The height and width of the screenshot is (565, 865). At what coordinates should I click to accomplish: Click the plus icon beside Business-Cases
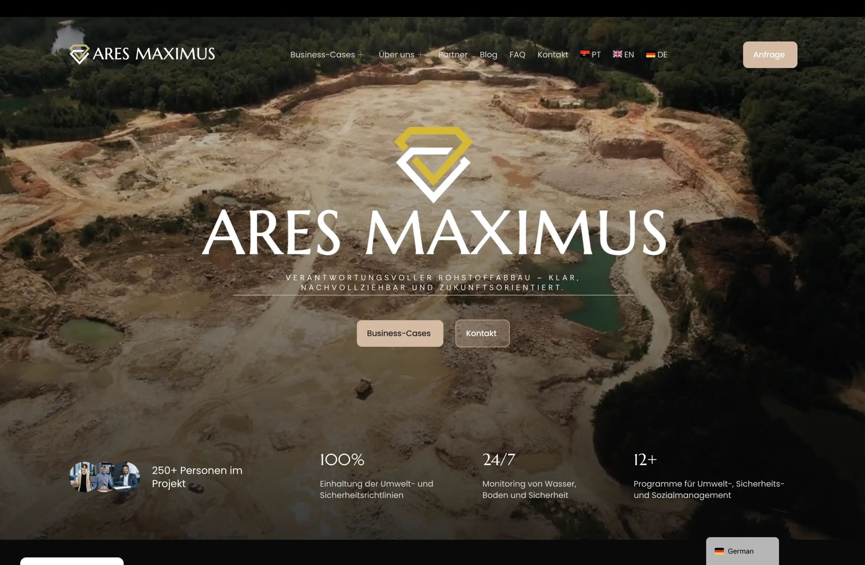click(x=361, y=55)
